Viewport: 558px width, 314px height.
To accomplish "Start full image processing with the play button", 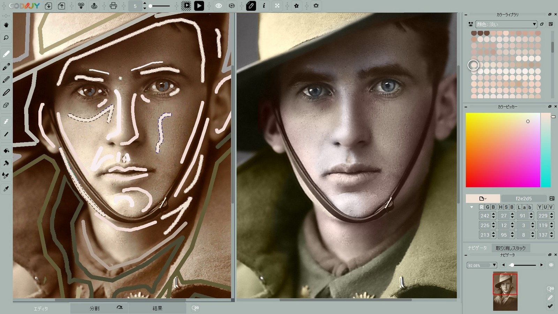I will tap(199, 6).
